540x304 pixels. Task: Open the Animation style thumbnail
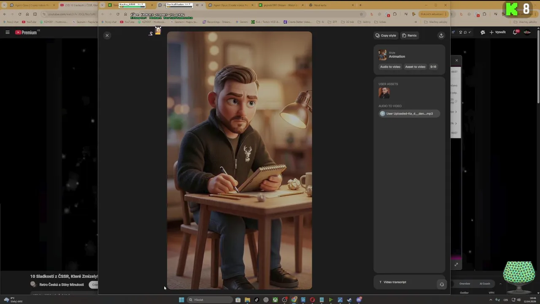(x=382, y=55)
